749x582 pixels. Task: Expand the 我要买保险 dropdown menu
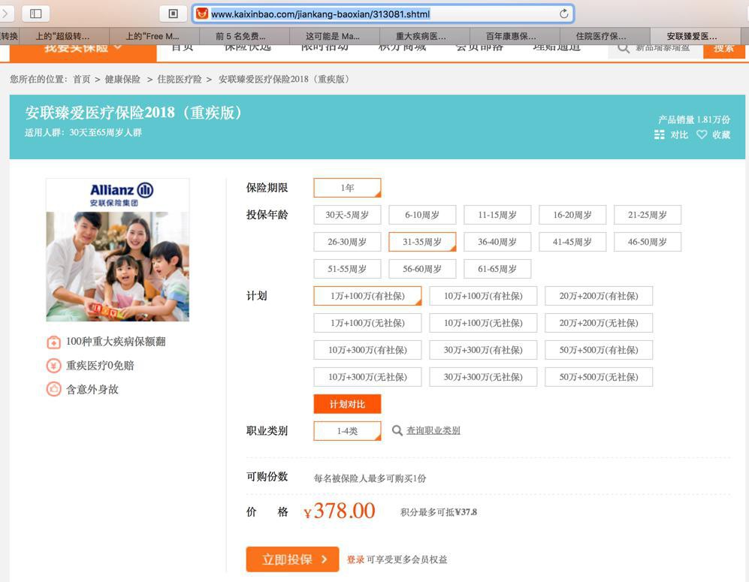pyautogui.click(x=83, y=52)
